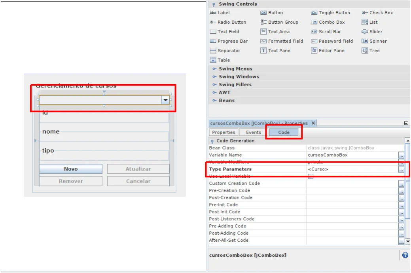Viewport: 411px width, 273px height.
Task: Expand the Beans palette category
Action: click(214, 100)
